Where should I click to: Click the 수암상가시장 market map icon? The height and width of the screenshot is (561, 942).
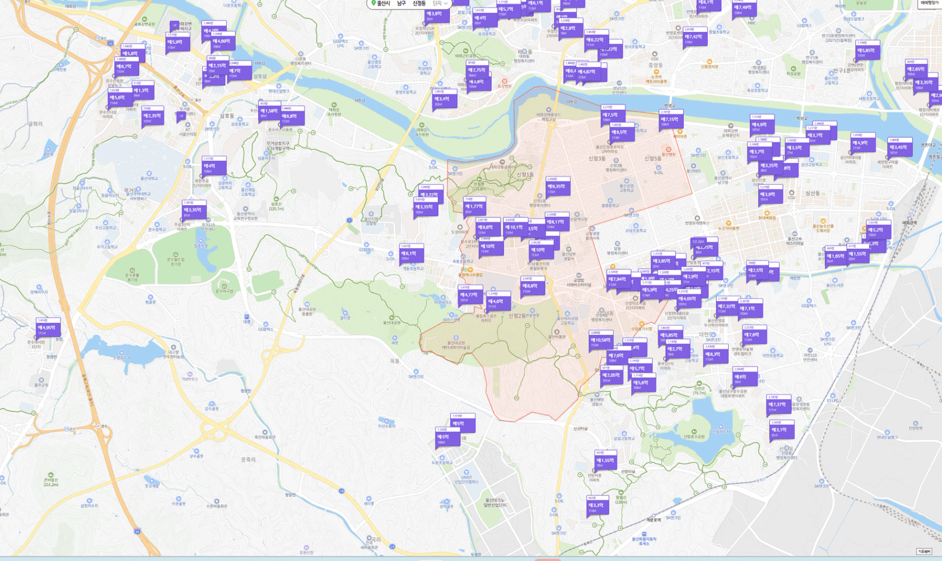pos(641,324)
